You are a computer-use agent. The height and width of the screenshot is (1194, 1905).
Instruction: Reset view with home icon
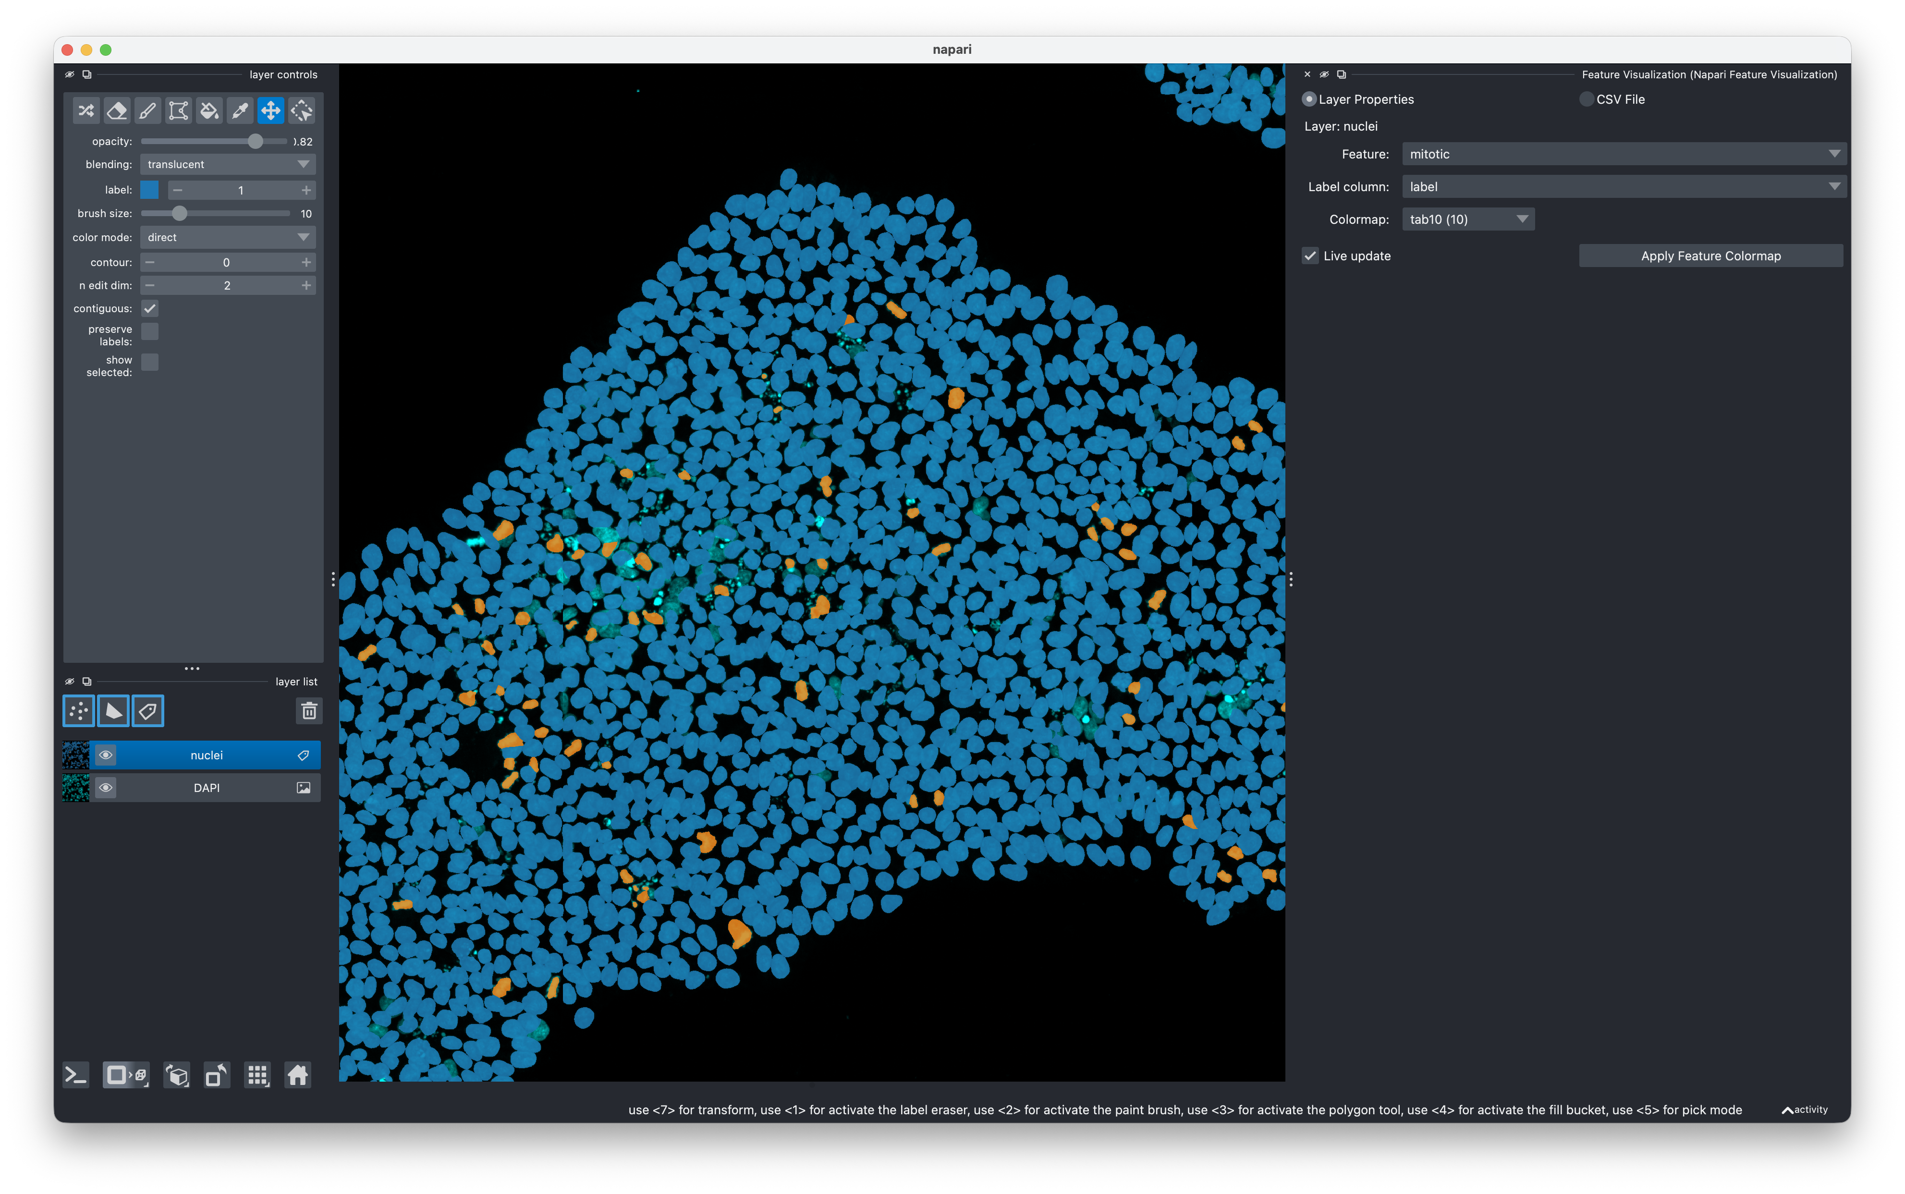click(298, 1075)
